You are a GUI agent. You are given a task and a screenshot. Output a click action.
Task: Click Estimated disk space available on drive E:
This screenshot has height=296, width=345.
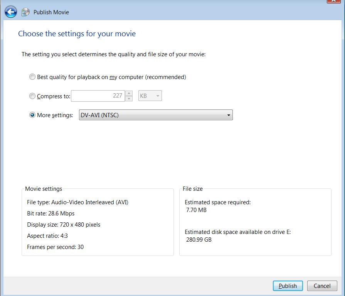click(x=237, y=232)
